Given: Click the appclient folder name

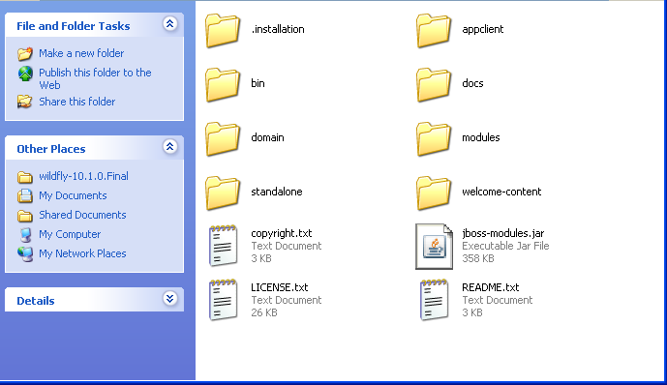Looking at the screenshot, I should pyautogui.click(x=483, y=29).
